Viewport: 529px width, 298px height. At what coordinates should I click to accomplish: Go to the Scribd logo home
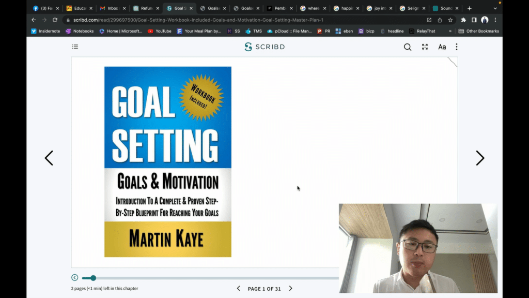tap(264, 47)
